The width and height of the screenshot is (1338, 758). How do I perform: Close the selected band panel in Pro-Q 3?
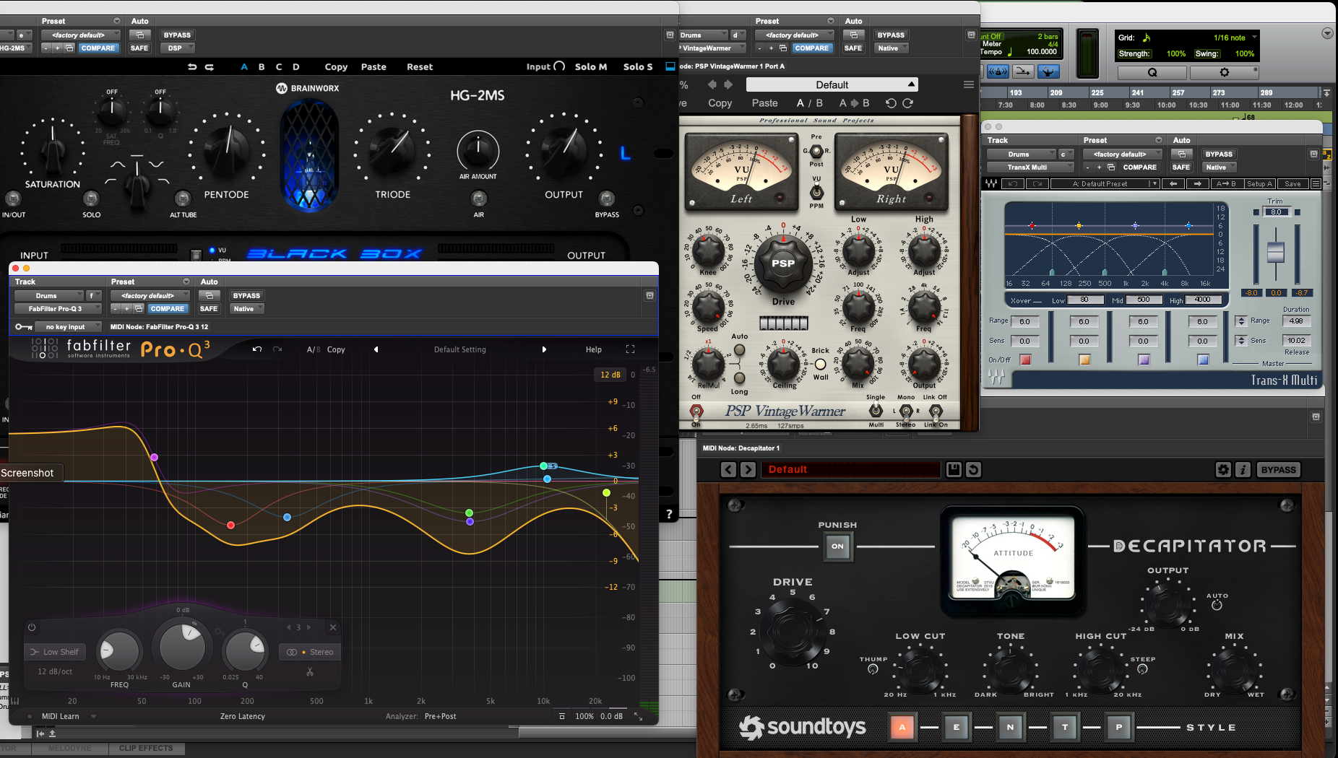coord(333,627)
